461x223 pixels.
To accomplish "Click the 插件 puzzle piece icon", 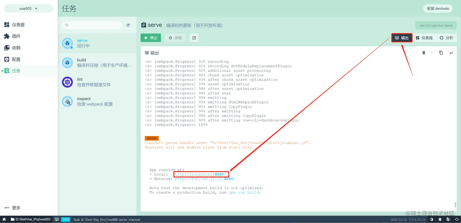I will coord(7,36).
